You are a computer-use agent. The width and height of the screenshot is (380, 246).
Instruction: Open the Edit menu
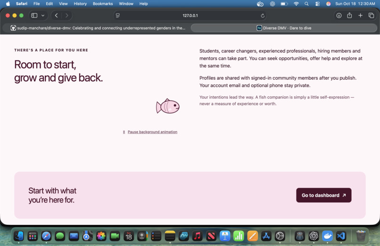tap(49, 4)
